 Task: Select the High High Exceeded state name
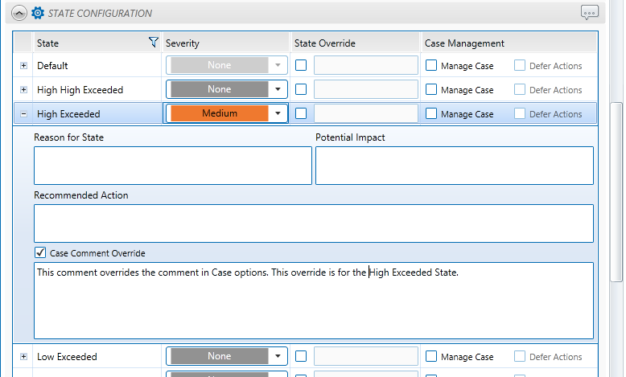coord(80,90)
